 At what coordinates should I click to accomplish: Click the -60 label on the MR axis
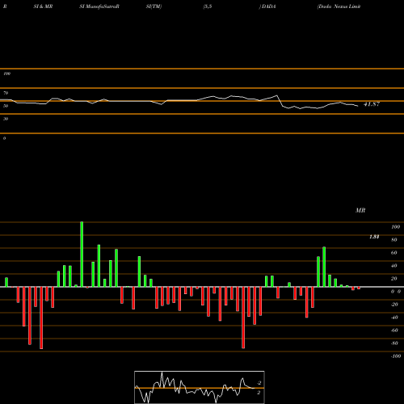point(394,330)
